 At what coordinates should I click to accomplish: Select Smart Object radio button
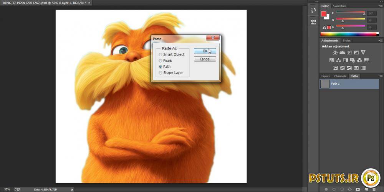(x=161, y=54)
